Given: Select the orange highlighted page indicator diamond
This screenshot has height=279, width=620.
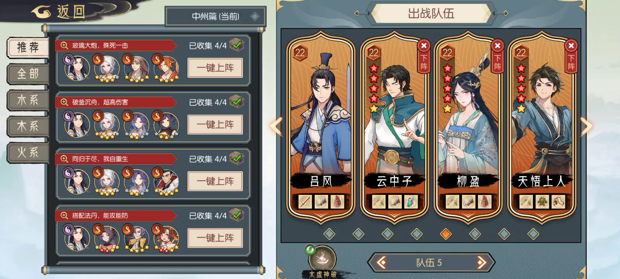Looking at the screenshot, I should pos(446,234).
